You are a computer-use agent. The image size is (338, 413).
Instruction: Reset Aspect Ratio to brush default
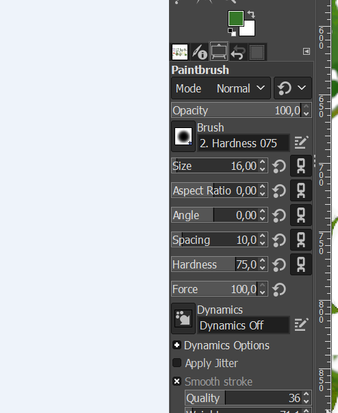click(279, 190)
